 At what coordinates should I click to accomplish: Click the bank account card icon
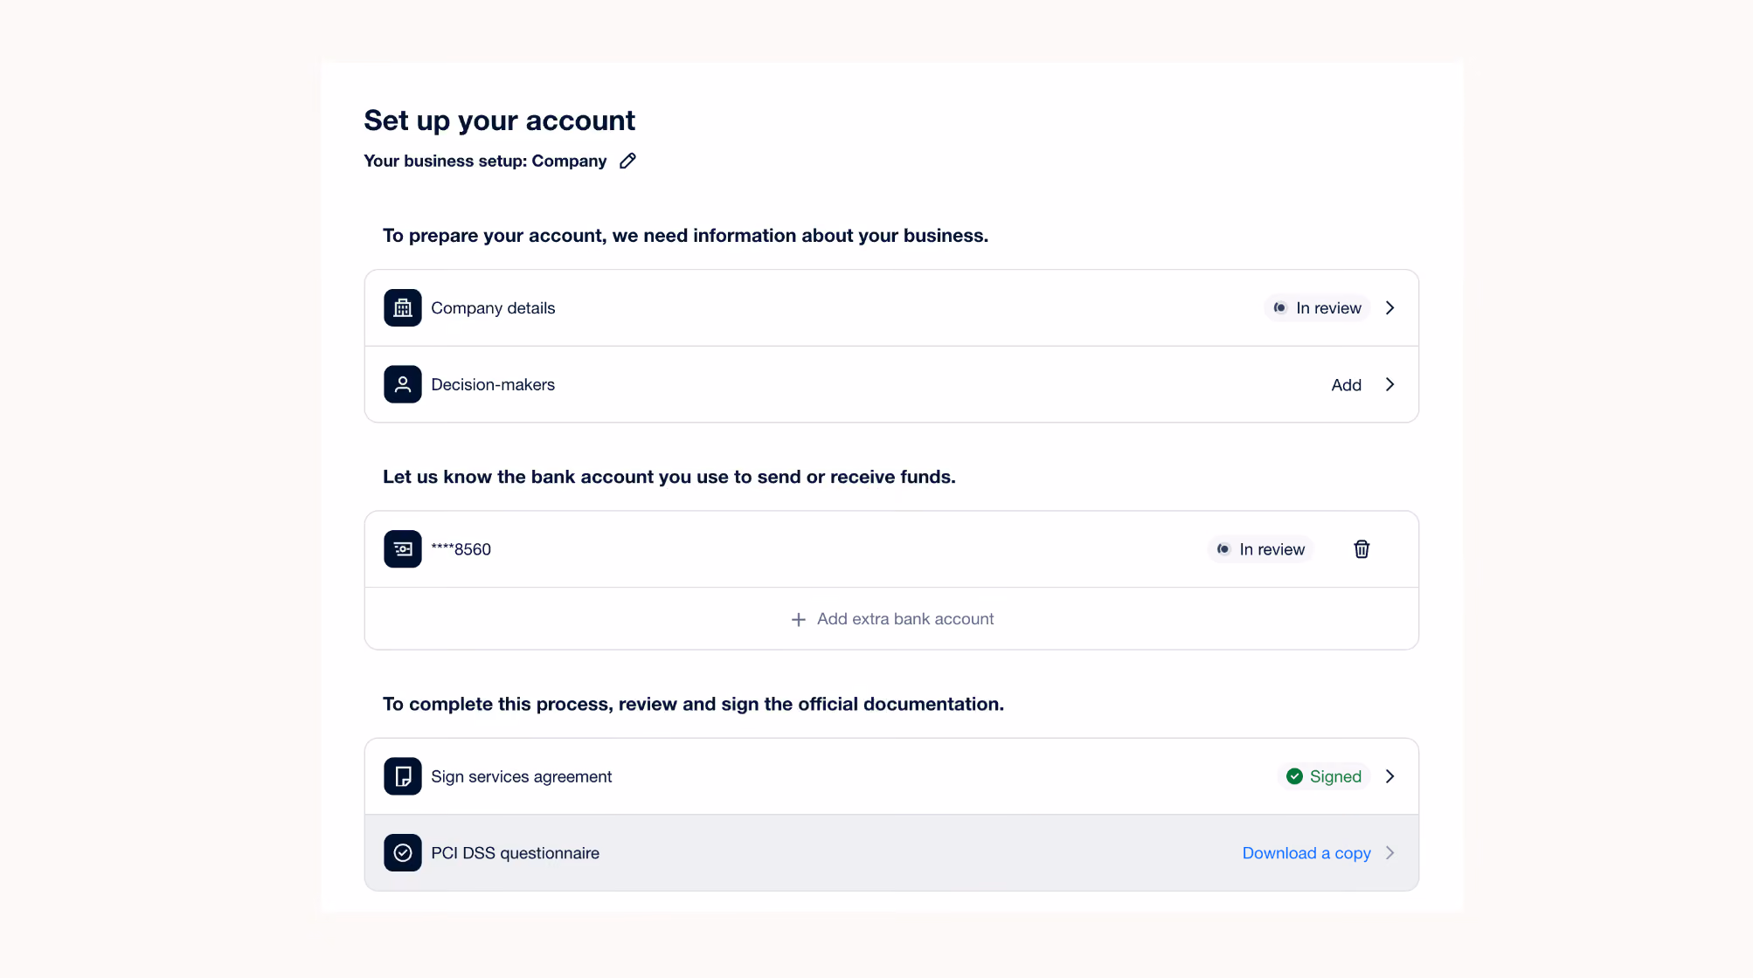403,549
